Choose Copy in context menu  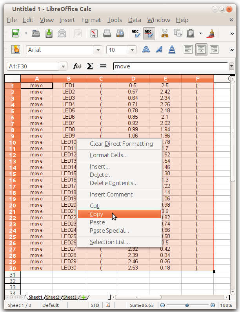pos(119,214)
